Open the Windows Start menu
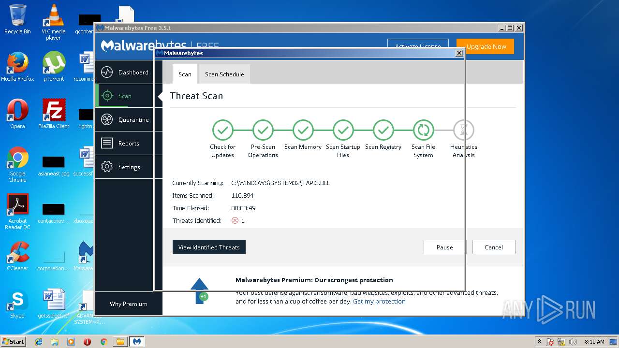 (x=14, y=341)
